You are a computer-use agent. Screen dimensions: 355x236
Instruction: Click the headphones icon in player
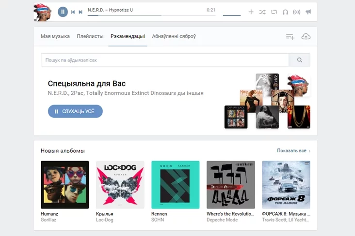coord(285,12)
